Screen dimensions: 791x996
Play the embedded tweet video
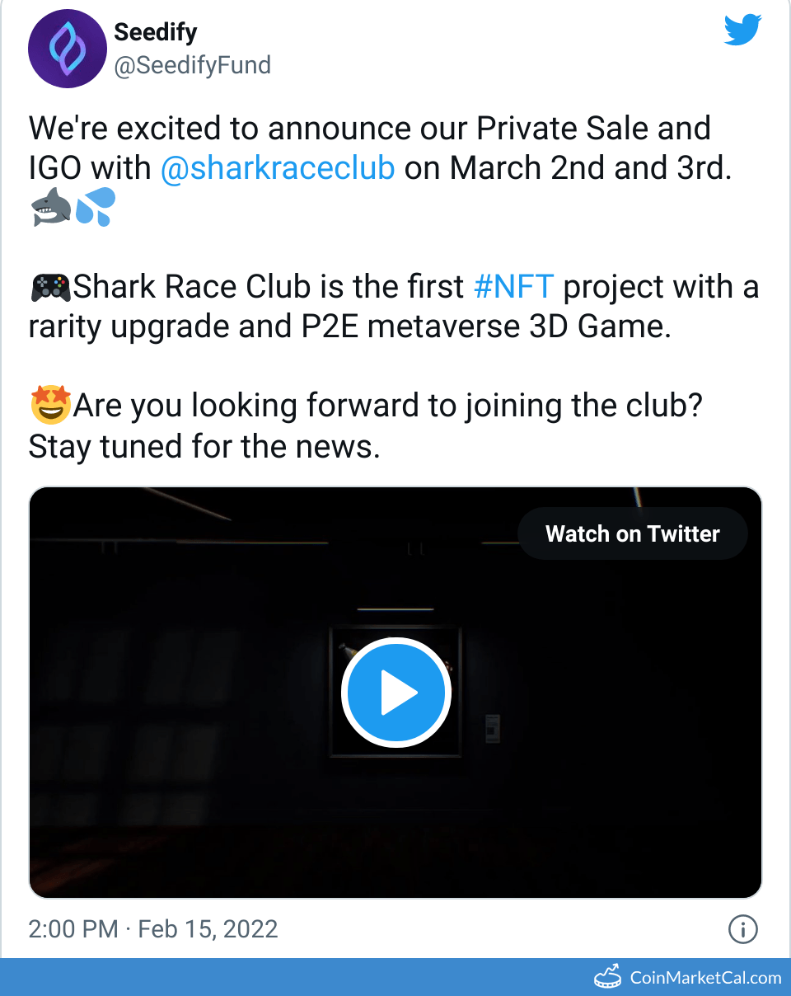coord(395,693)
